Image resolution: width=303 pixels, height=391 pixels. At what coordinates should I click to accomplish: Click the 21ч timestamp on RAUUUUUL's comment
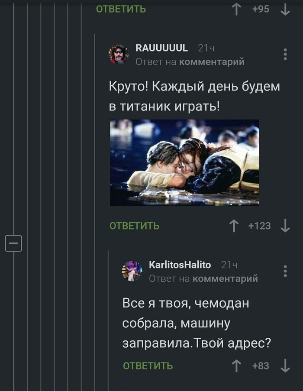(x=206, y=48)
